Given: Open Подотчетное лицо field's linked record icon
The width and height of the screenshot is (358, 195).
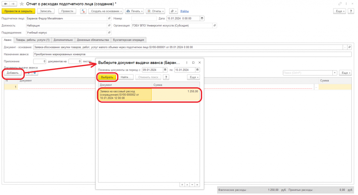Looking at the screenshot, I should click(109, 19).
